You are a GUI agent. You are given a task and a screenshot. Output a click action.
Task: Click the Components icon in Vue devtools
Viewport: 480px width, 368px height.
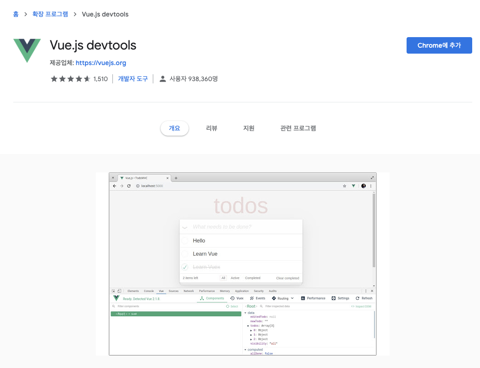point(202,298)
